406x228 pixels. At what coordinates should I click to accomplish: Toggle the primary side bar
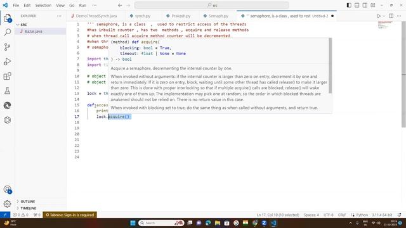(x=349, y=5)
